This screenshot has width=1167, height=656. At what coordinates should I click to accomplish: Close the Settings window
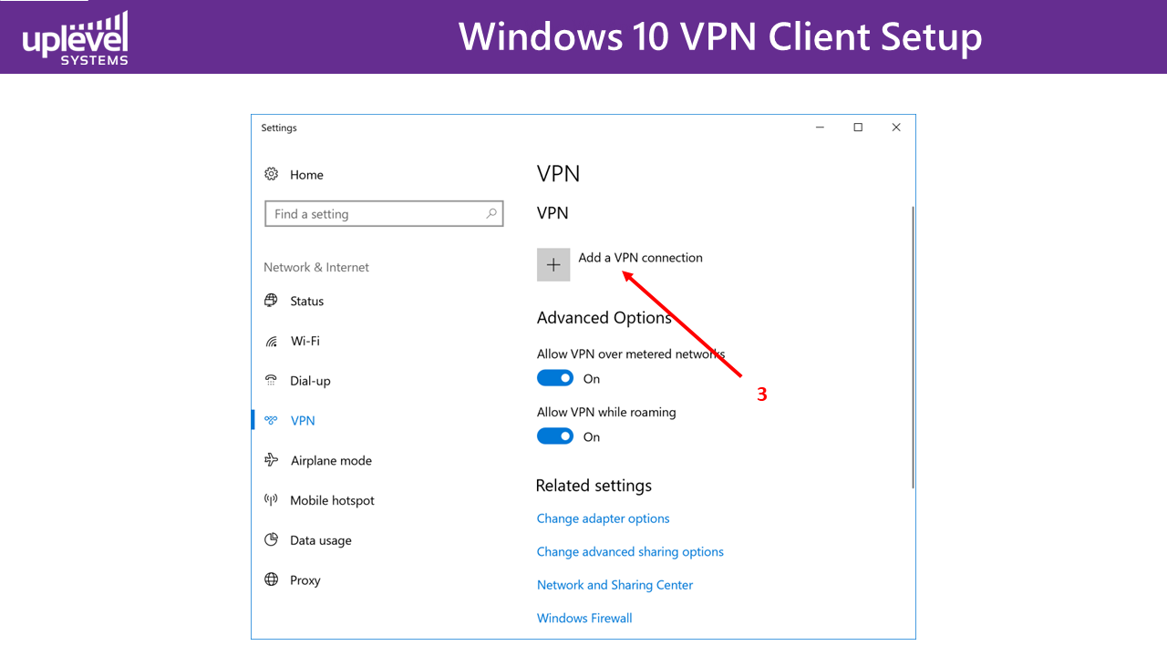coord(896,128)
